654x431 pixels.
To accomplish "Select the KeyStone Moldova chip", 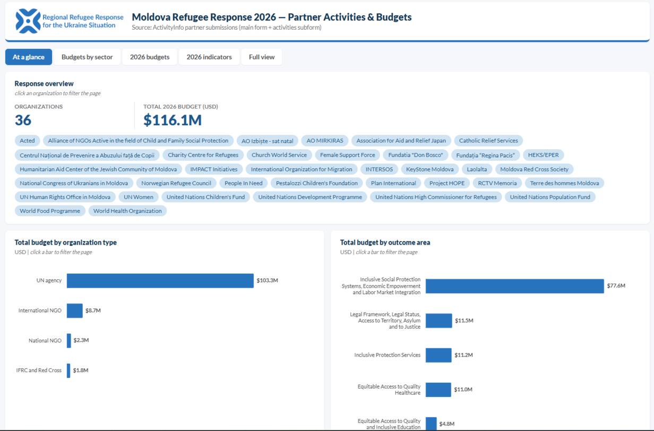I will [x=430, y=169].
